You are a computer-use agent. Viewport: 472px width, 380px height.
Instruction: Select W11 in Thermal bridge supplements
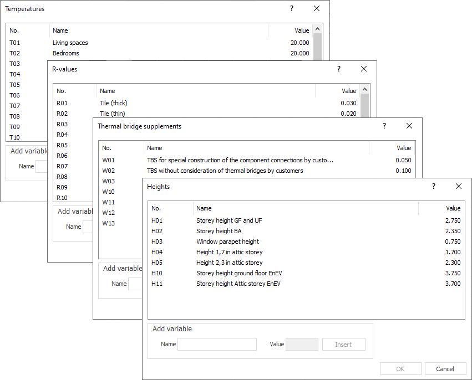[108, 202]
